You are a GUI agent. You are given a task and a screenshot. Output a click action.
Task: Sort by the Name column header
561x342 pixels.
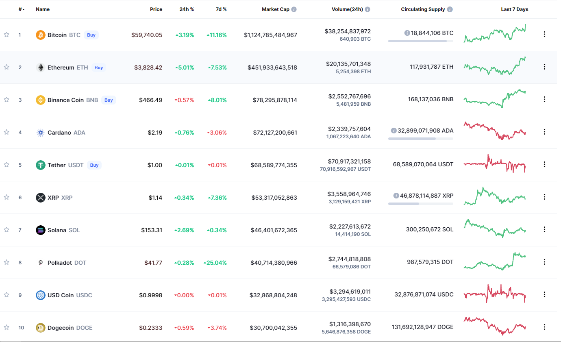[x=43, y=9]
